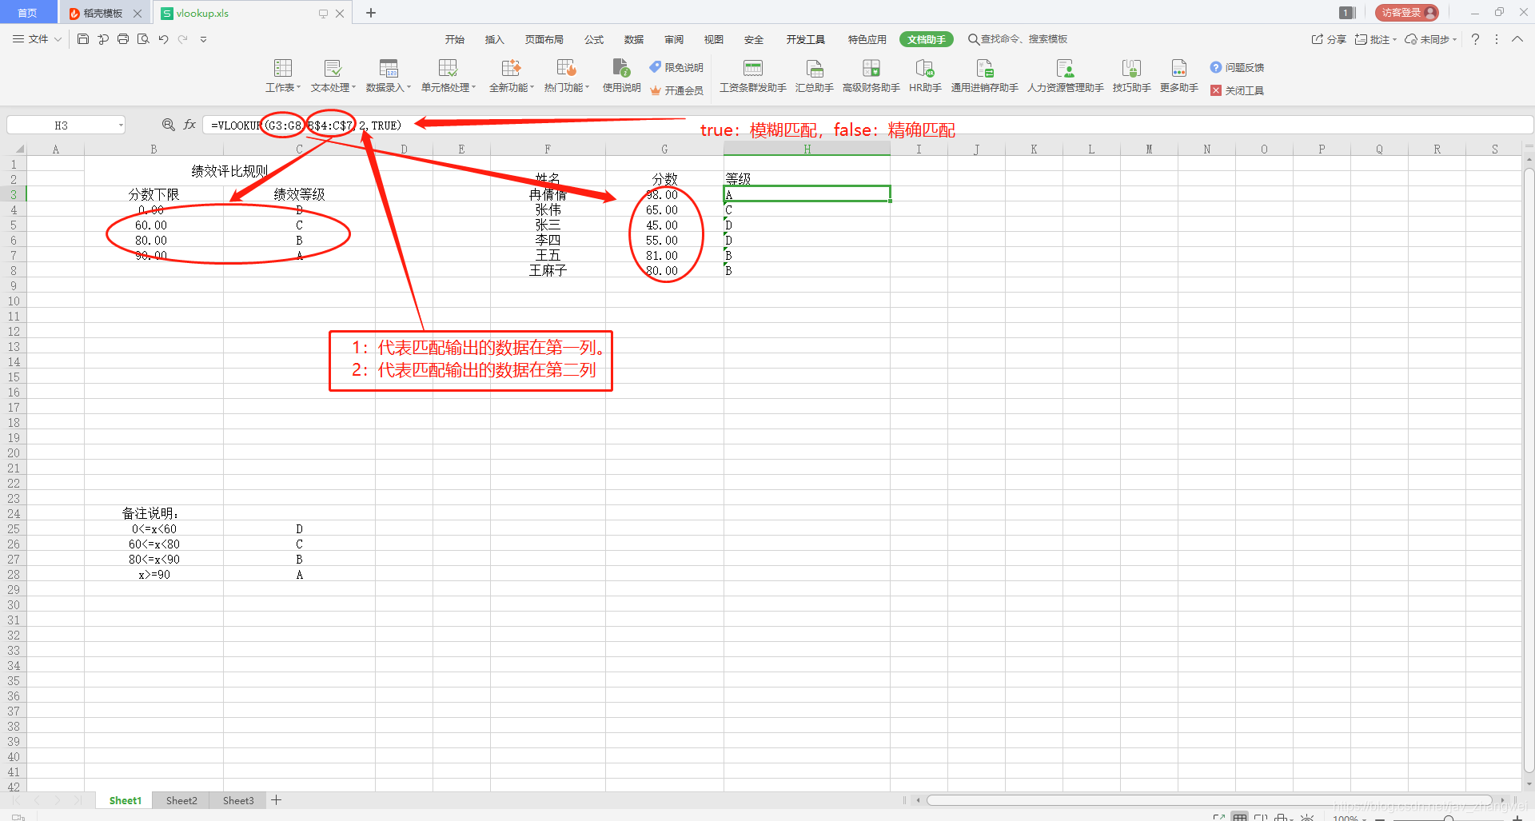This screenshot has height=821, width=1535.
Task: Click 开通会员 to activate membership
Action: tap(676, 90)
